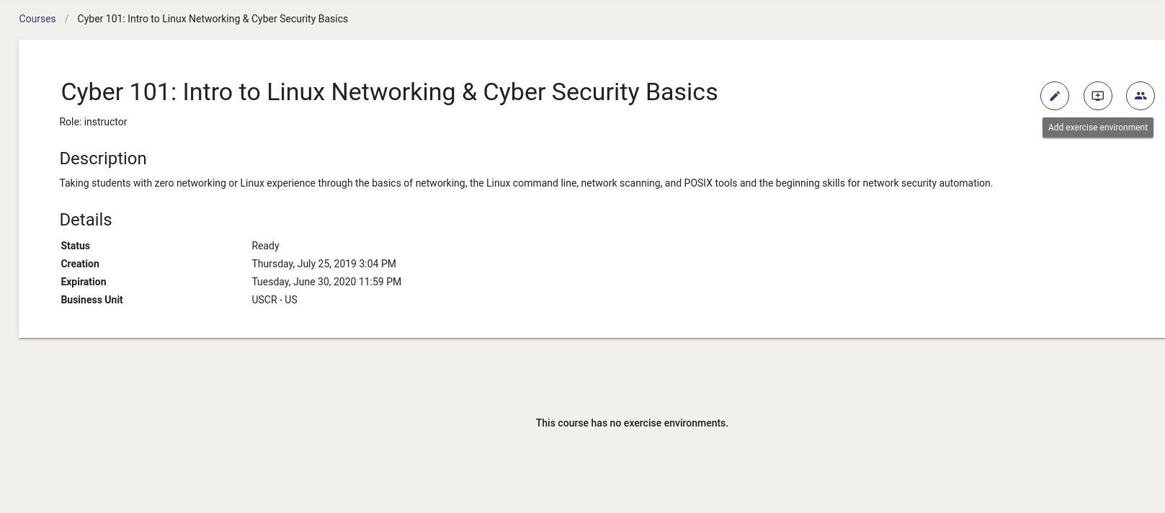
Task: Click the Cyber 101 course title heading
Action: click(389, 92)
